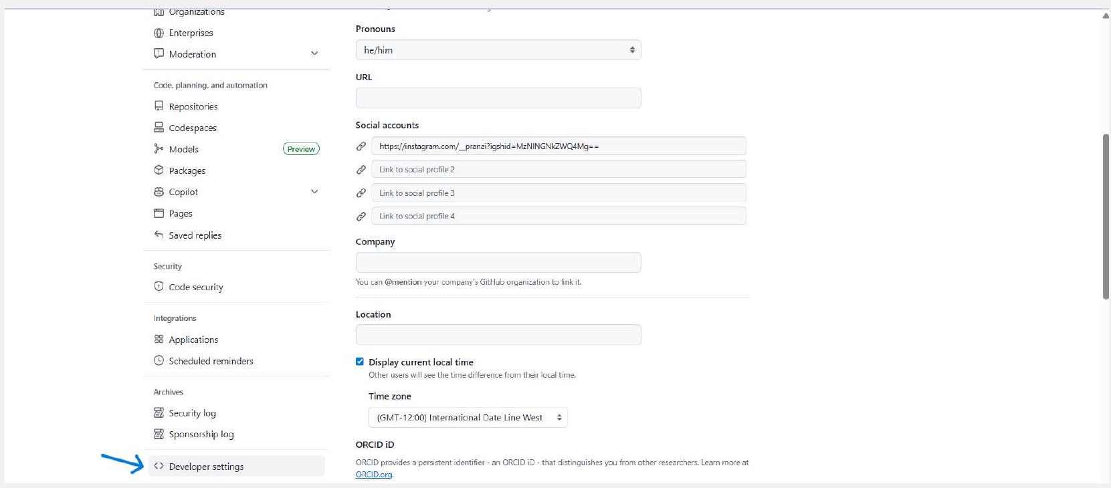Viewport: 1111px width, 488px height.
Task: Click the Sponsorship log icon
Action: [159, 434]
